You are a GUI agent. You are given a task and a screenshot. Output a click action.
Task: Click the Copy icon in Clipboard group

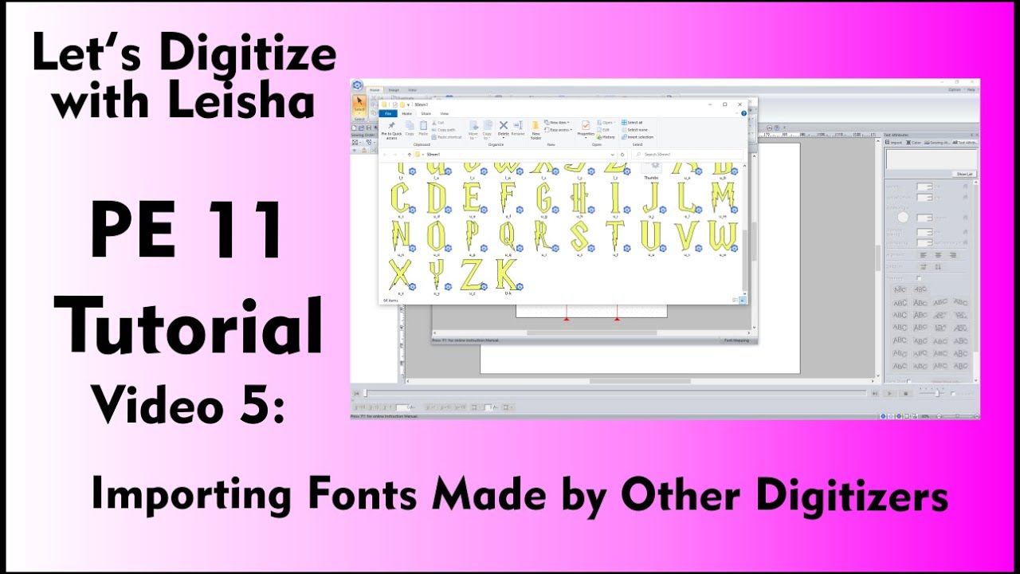click(410, 128)
